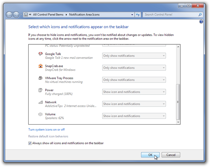Click the Power battery icon
Screen dimensions: 210x167
point(40,90)
